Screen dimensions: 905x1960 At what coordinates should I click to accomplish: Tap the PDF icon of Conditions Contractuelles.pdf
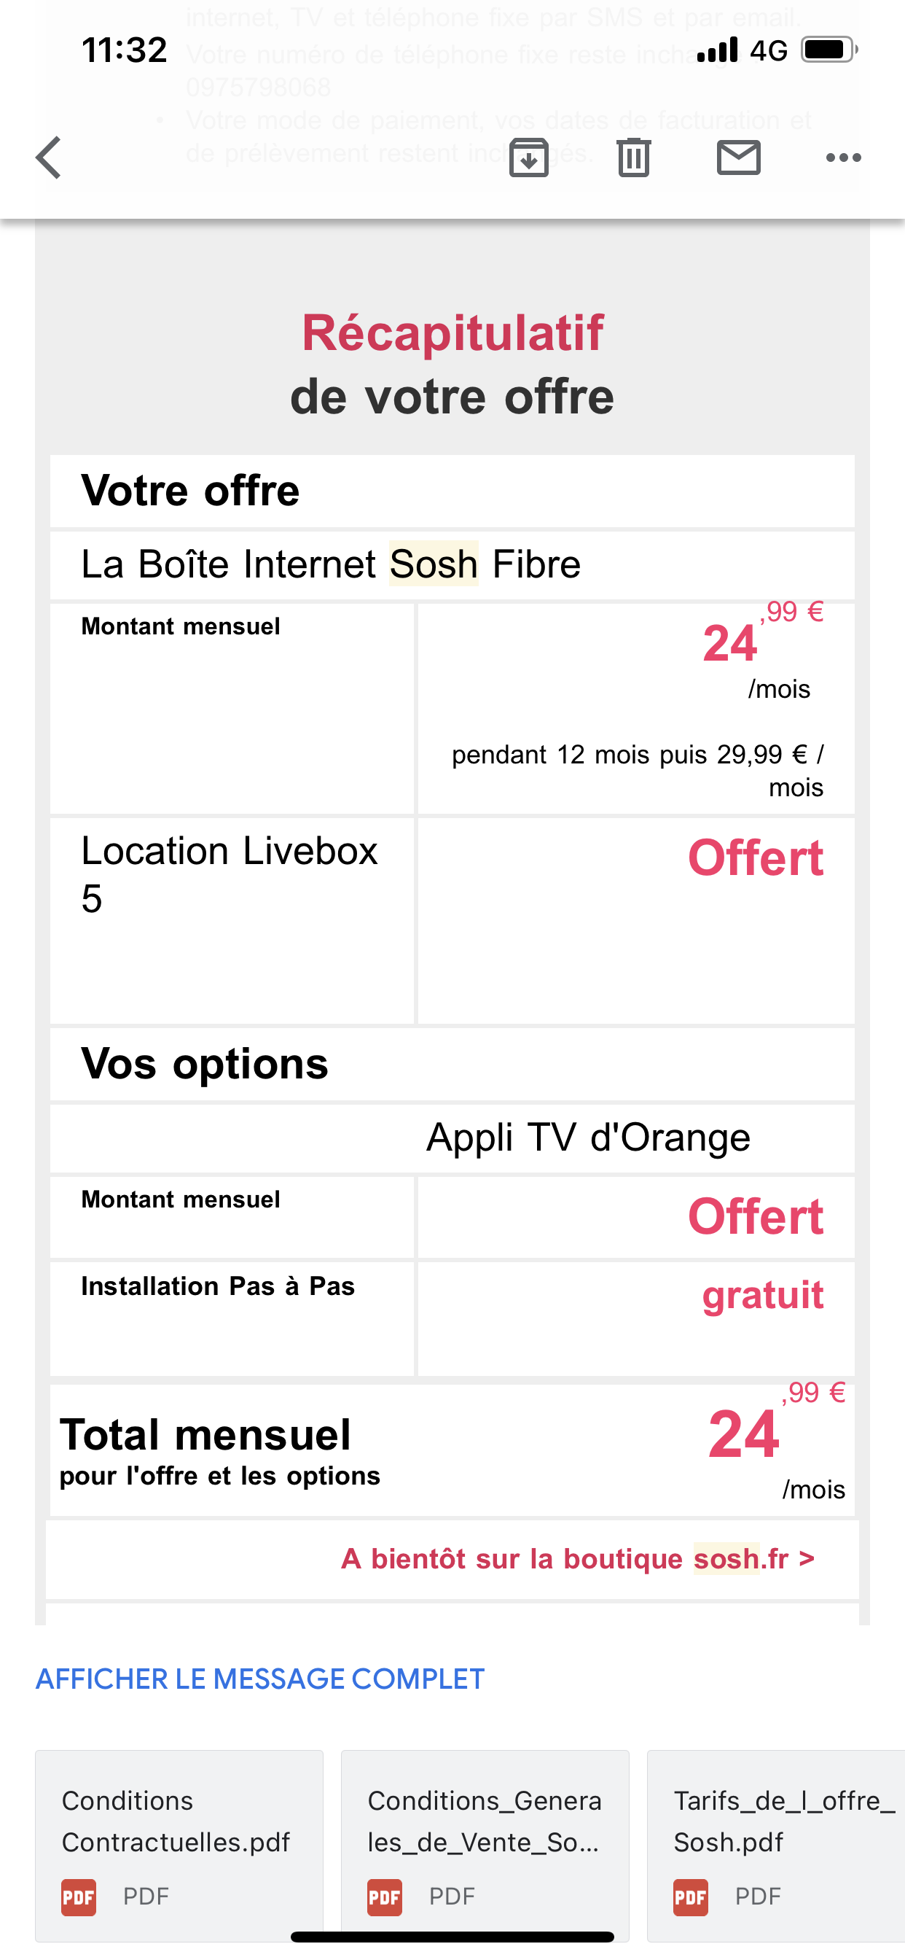point(79,1897)
